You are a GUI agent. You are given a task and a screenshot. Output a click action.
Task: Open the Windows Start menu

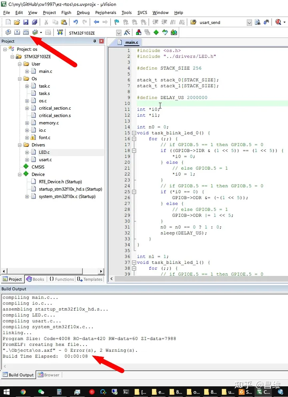(x=6, y=392)
